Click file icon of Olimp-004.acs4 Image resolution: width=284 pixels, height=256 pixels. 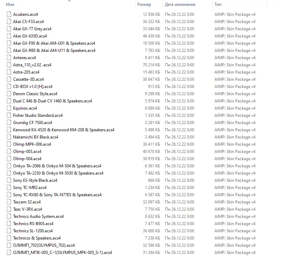(x=9, y=158)
